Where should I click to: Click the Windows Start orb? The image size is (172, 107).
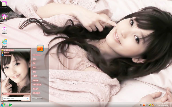[3, 105]
